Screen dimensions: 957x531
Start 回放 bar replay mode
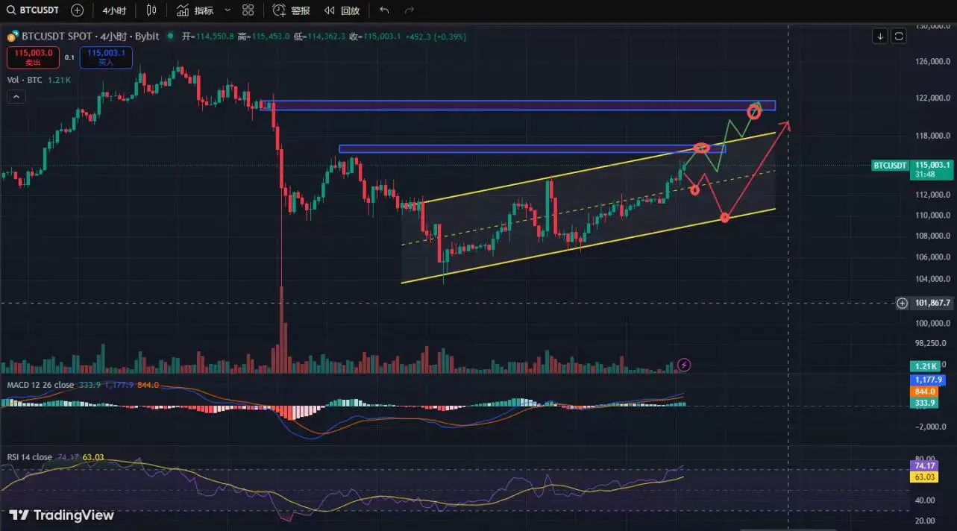pos(342,10)
